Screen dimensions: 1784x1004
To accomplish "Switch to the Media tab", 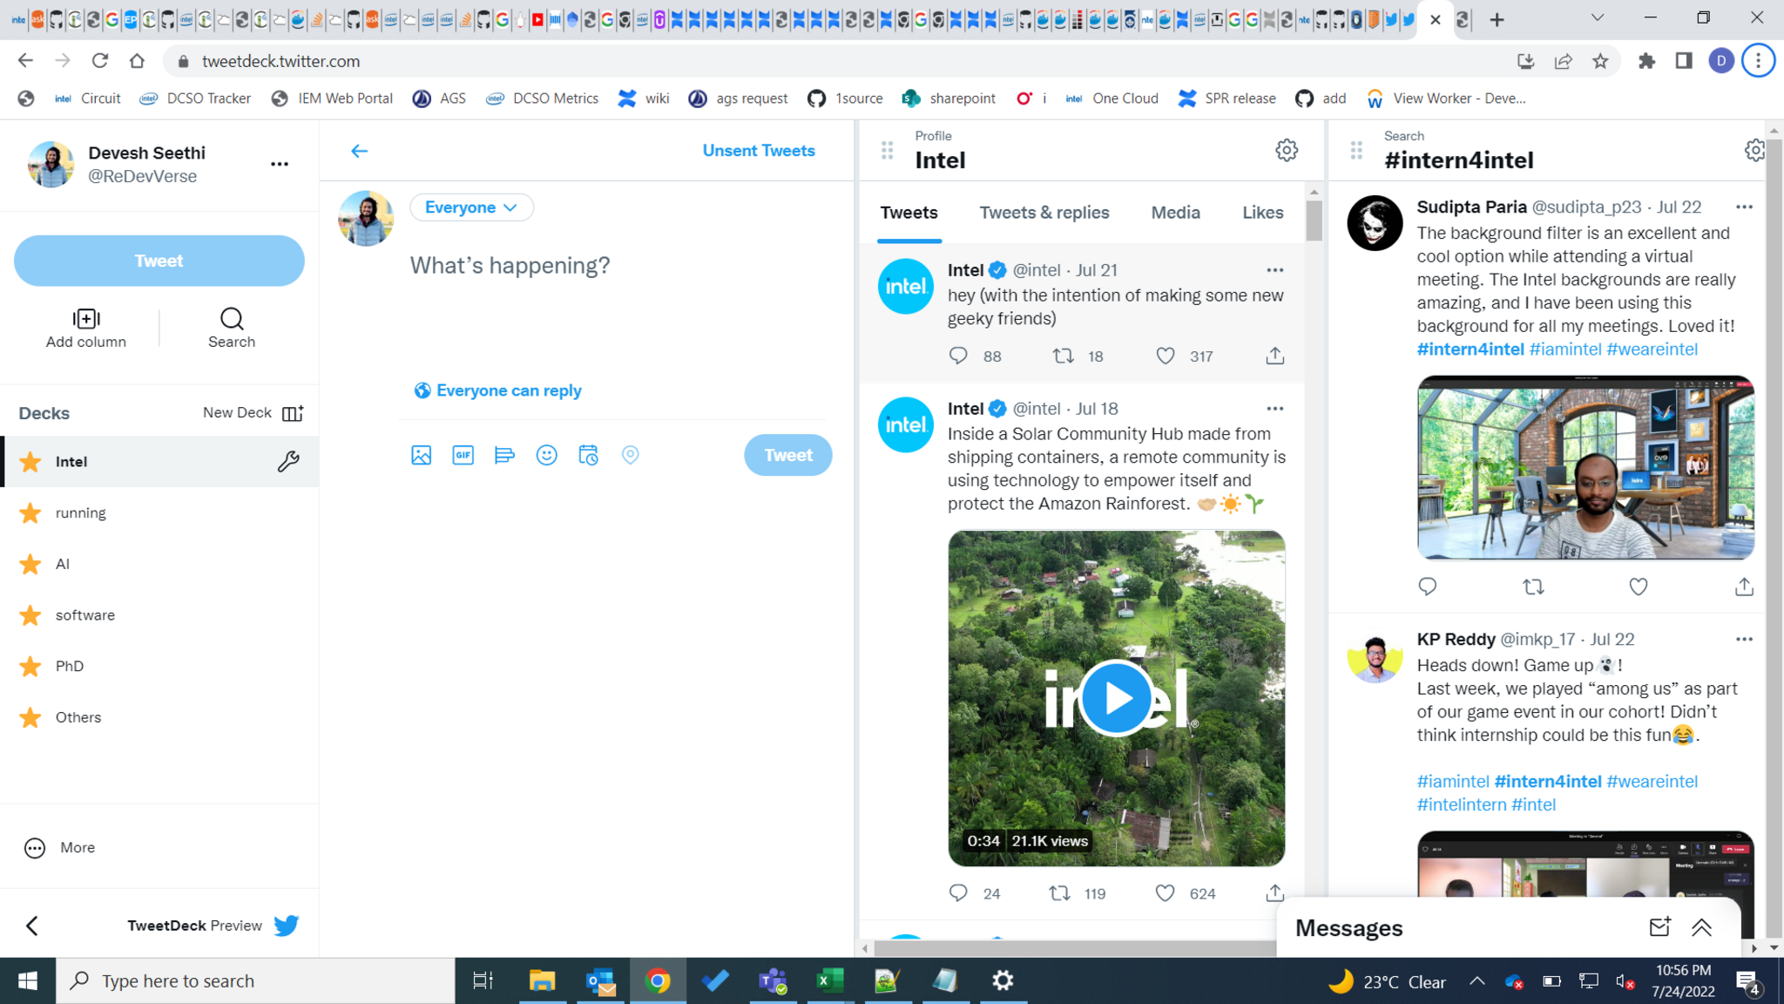I will [x=1175, y=213].
